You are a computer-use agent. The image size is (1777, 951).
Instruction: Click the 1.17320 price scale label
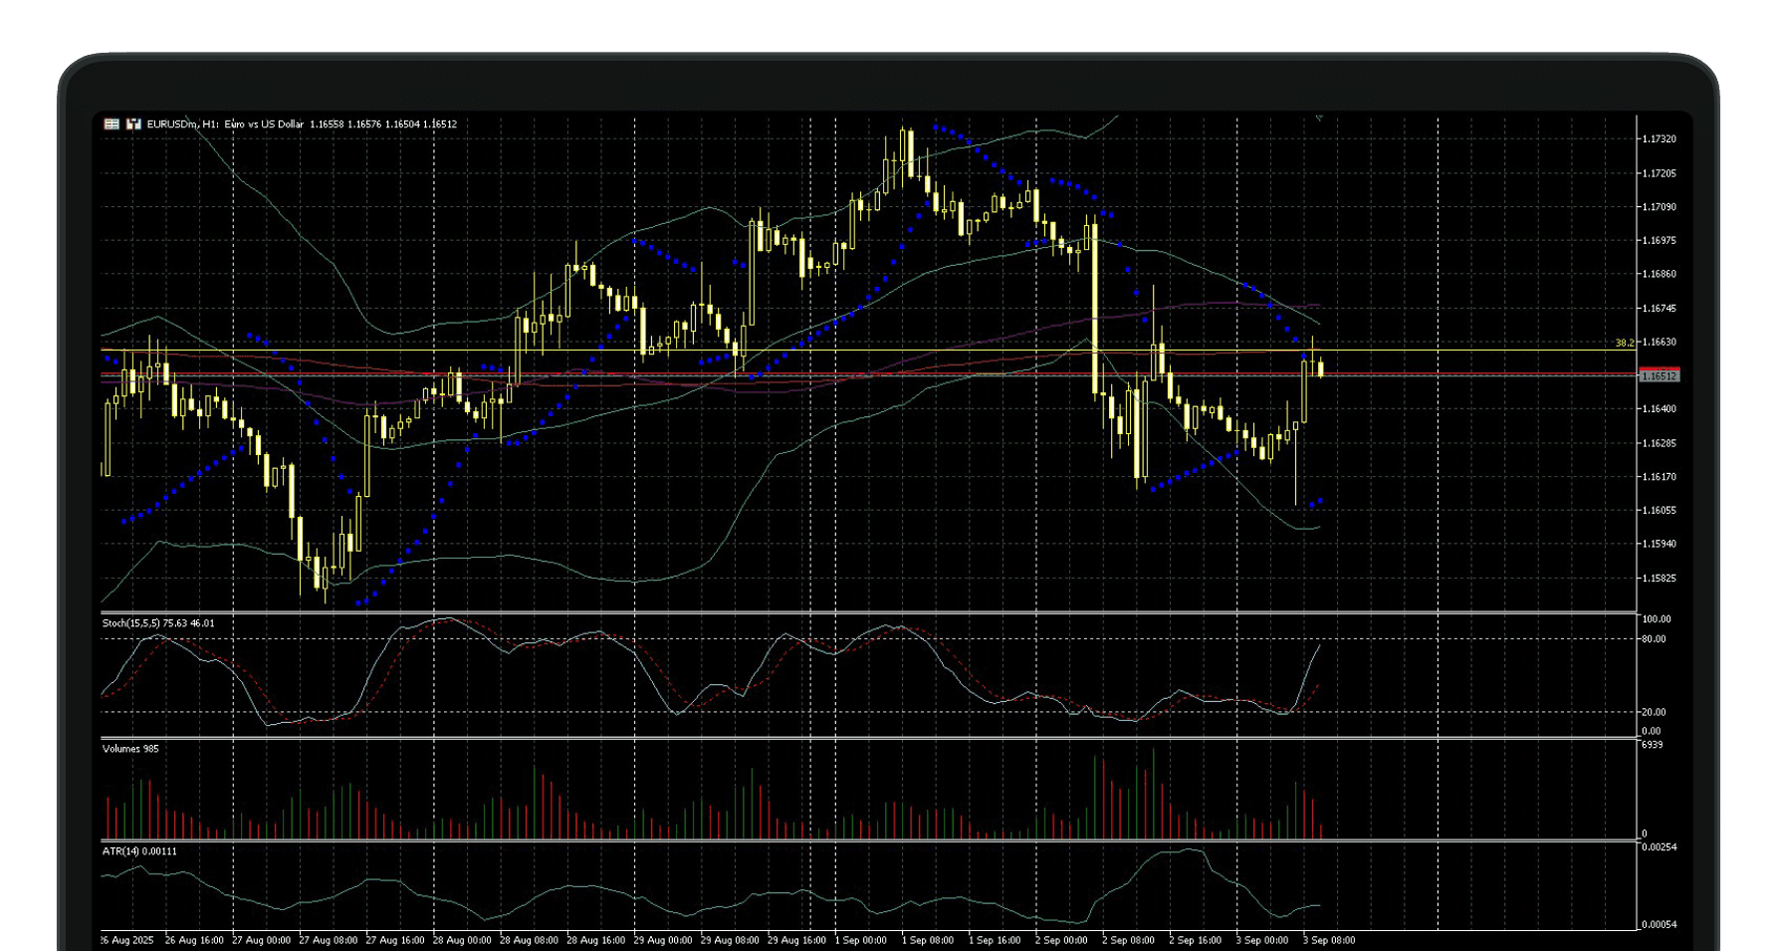[x=1659, y=139]
